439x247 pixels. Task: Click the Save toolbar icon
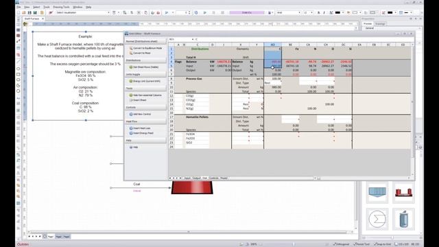pyautogui.click(x=29, y=12)
